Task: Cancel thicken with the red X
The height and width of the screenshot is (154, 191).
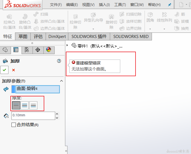Action: (x=13, y=70)
